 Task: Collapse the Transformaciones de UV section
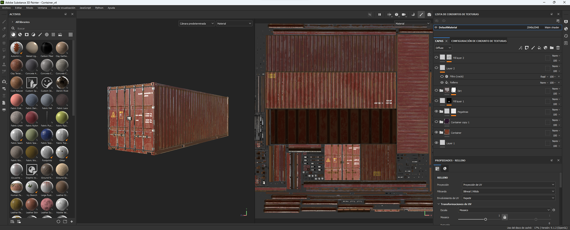(x=439, y=204)
